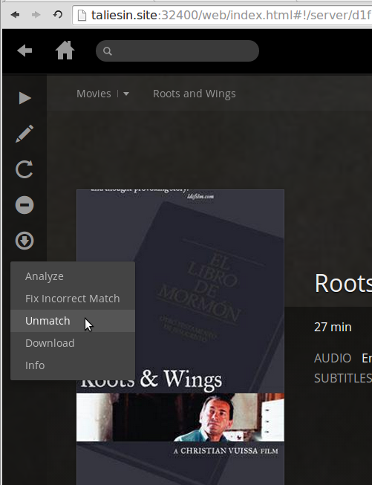Select Fix Incorrect Match menu entry
Screen dimensions: 372x485
click(73, 299)
